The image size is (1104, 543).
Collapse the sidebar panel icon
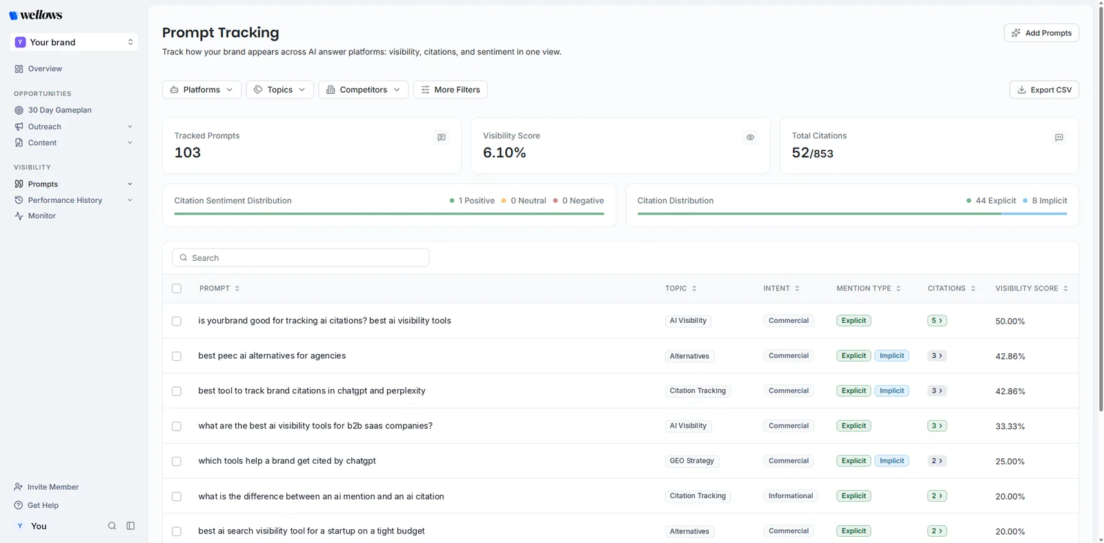[x=130, y=526]
